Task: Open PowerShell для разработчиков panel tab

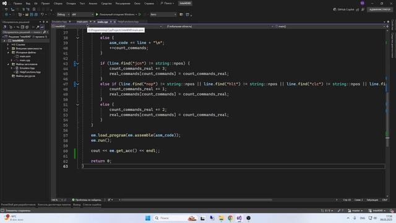Action: [x=18, y=204]
